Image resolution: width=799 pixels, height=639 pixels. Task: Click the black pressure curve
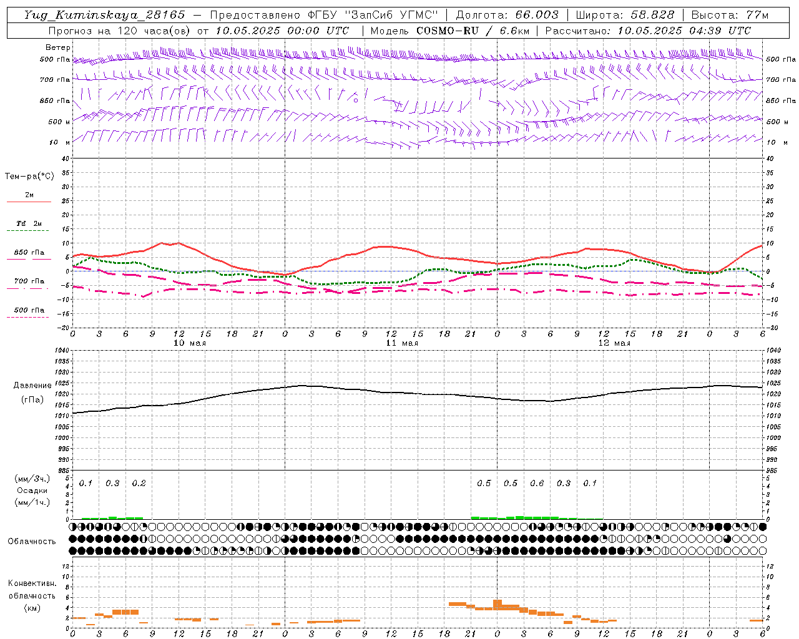click(417, 393)
